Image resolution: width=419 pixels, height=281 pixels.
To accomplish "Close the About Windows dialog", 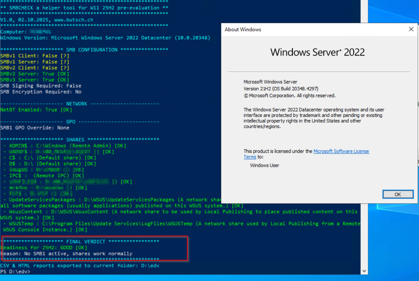I will click(411, 30).
